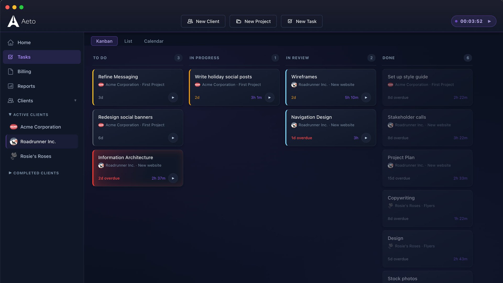Click the Roadrunner Inc. client avatar
503x283 pixels.
coord(14,141)
